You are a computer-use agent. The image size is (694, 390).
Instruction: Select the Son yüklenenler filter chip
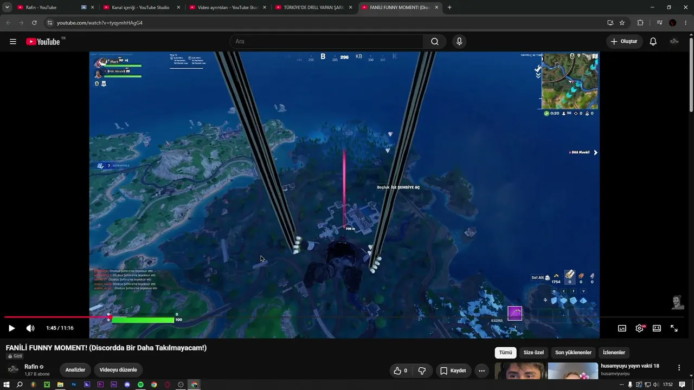point(573,353)
